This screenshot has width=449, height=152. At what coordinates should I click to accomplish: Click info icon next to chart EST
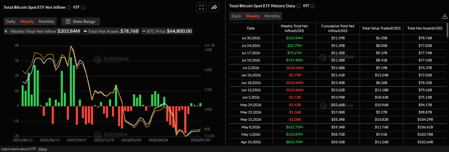pos(84,7)
